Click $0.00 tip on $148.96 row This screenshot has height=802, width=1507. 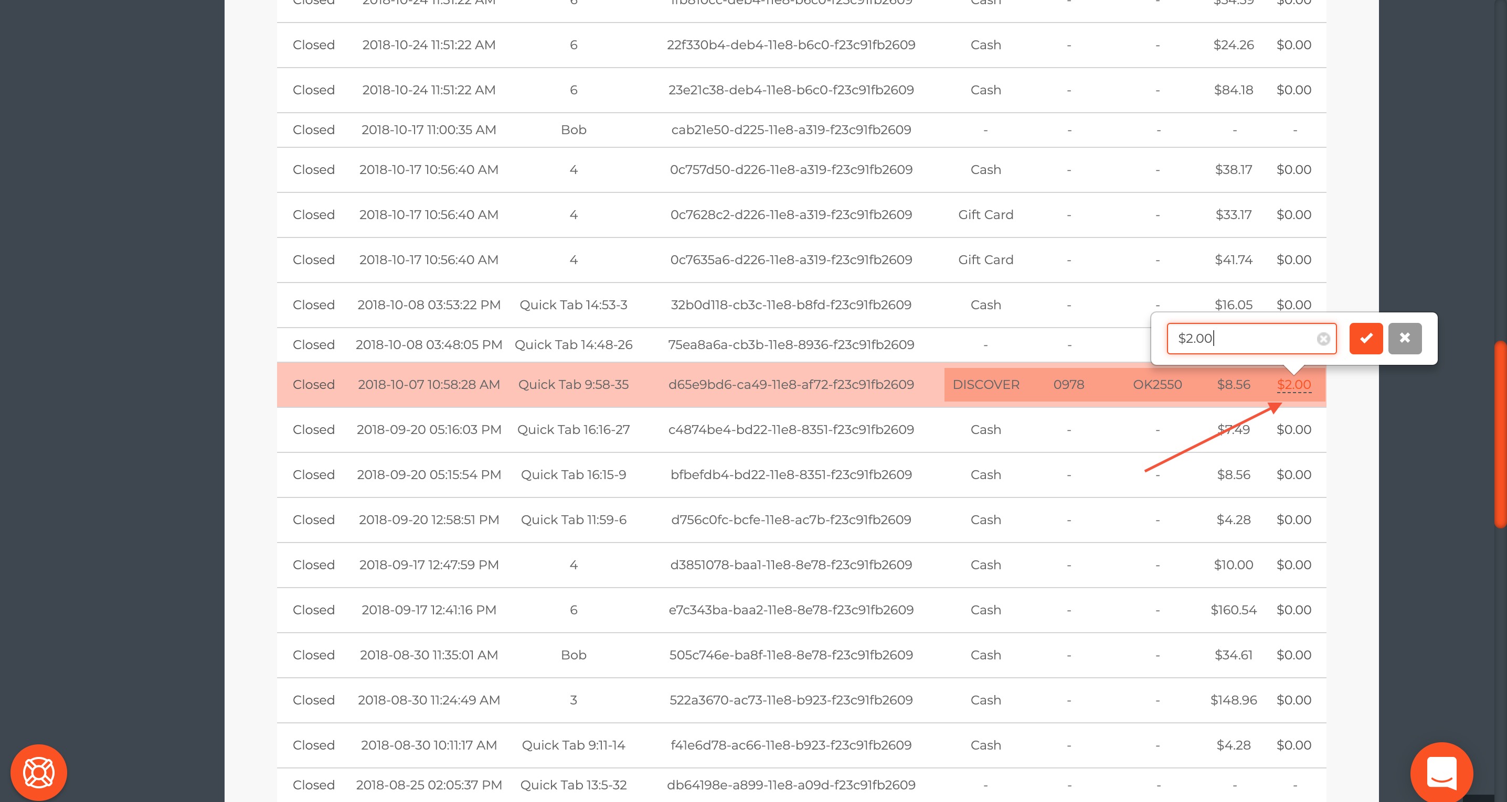pyautogui.click(x=1293, y=700)
